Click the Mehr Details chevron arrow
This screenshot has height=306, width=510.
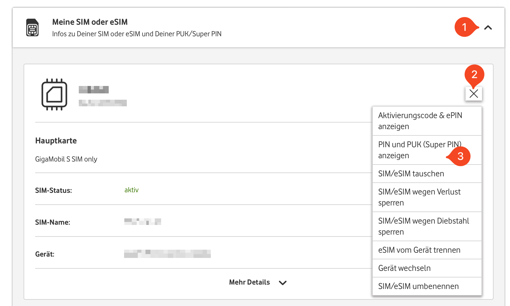coord(283,283)
